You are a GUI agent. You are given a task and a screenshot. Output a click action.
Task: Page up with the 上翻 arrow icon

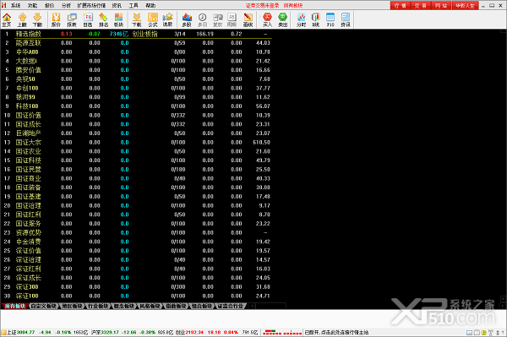pyautogui.click(x=22, y=19)
